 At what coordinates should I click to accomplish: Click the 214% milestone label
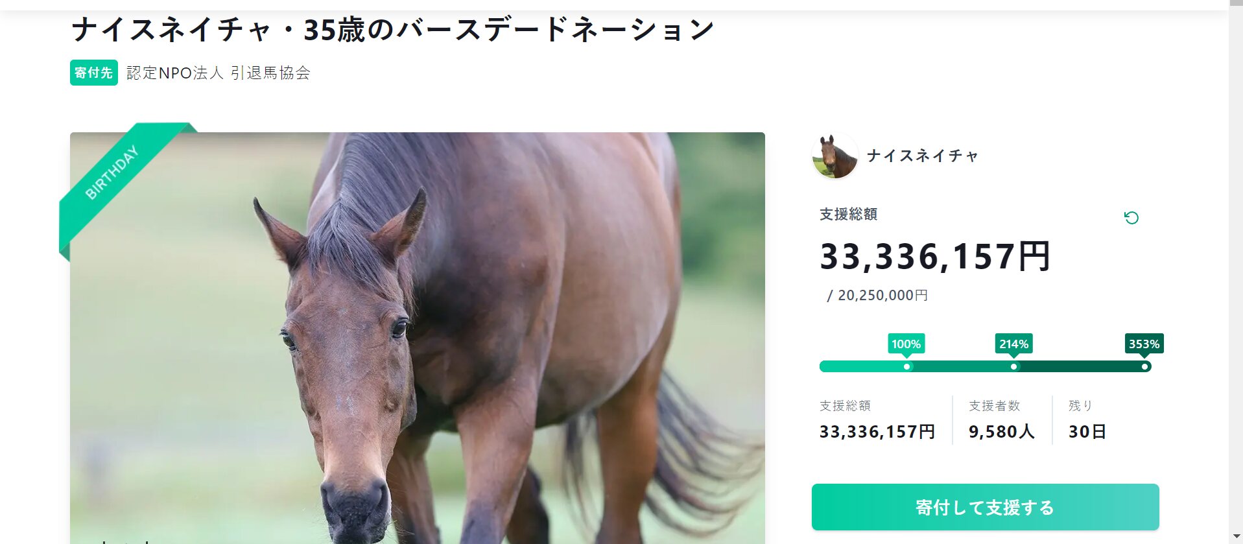click(x=1013, y=344)
